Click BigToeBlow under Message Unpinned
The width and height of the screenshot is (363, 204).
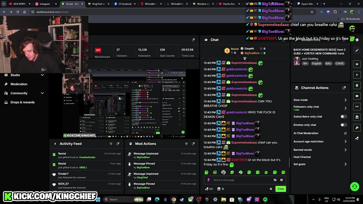pyautogui.click(x=143, y=157)
